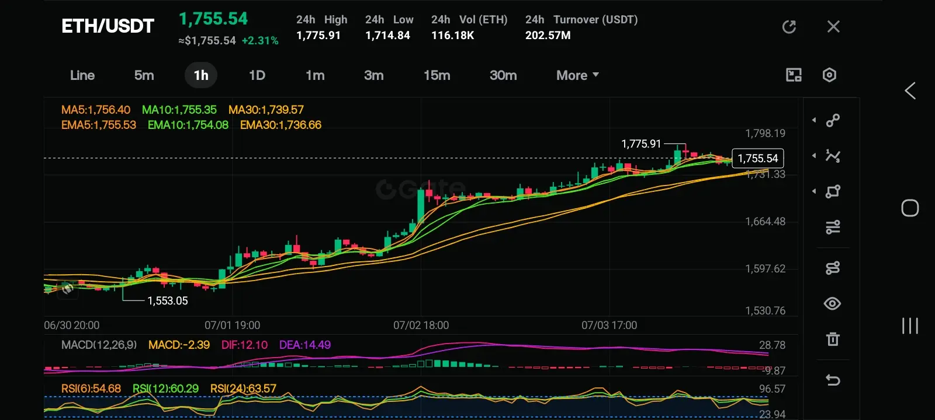Toggle the picture-in-picture chart layout icon
The width and height of the screenshot is (935, 420).
(794, 75)
